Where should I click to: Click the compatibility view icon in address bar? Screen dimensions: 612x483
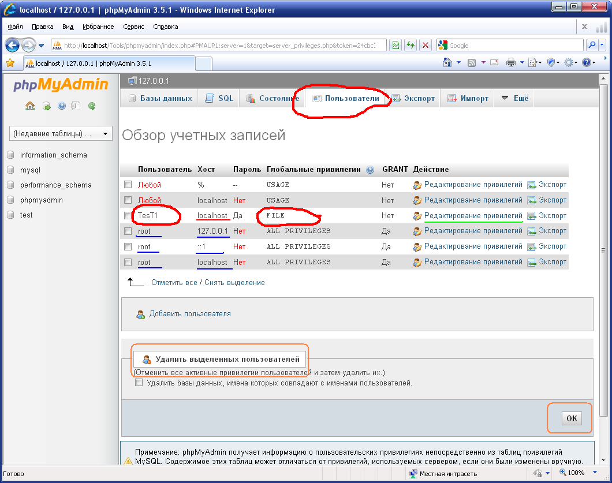[395, 45]
